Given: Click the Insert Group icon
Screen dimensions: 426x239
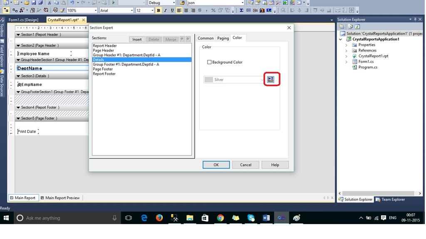Looking at the screenshot, I should click(x=248, y=10).
